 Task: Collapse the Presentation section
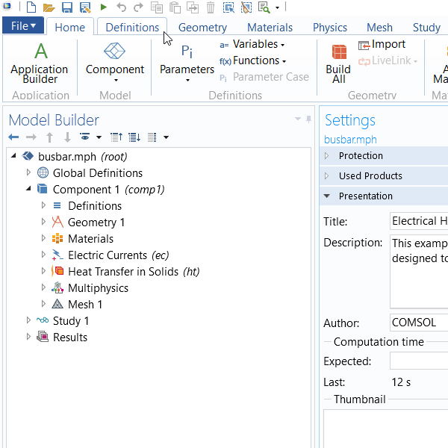tap(365, 196)
